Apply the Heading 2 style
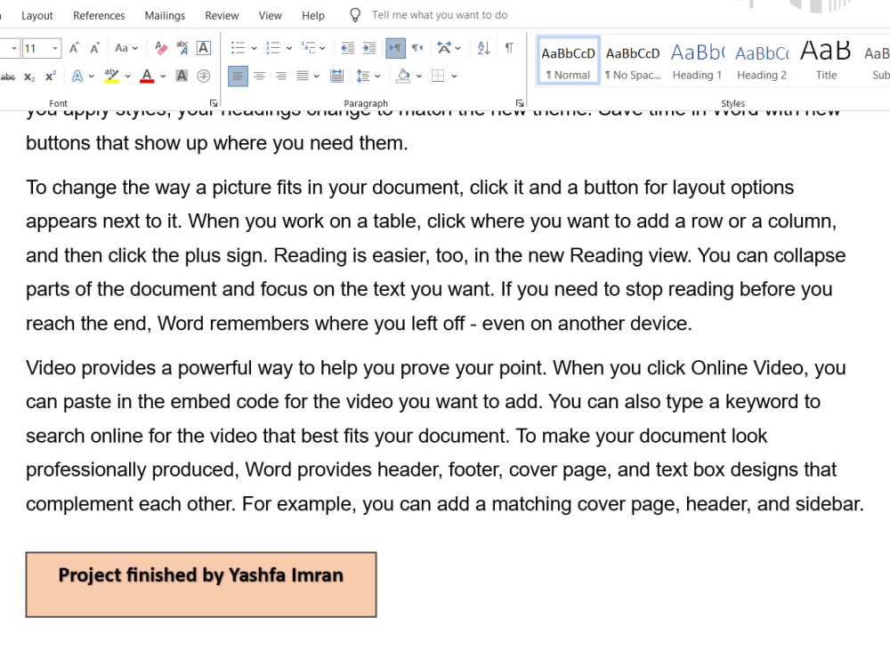 (762, 60)
